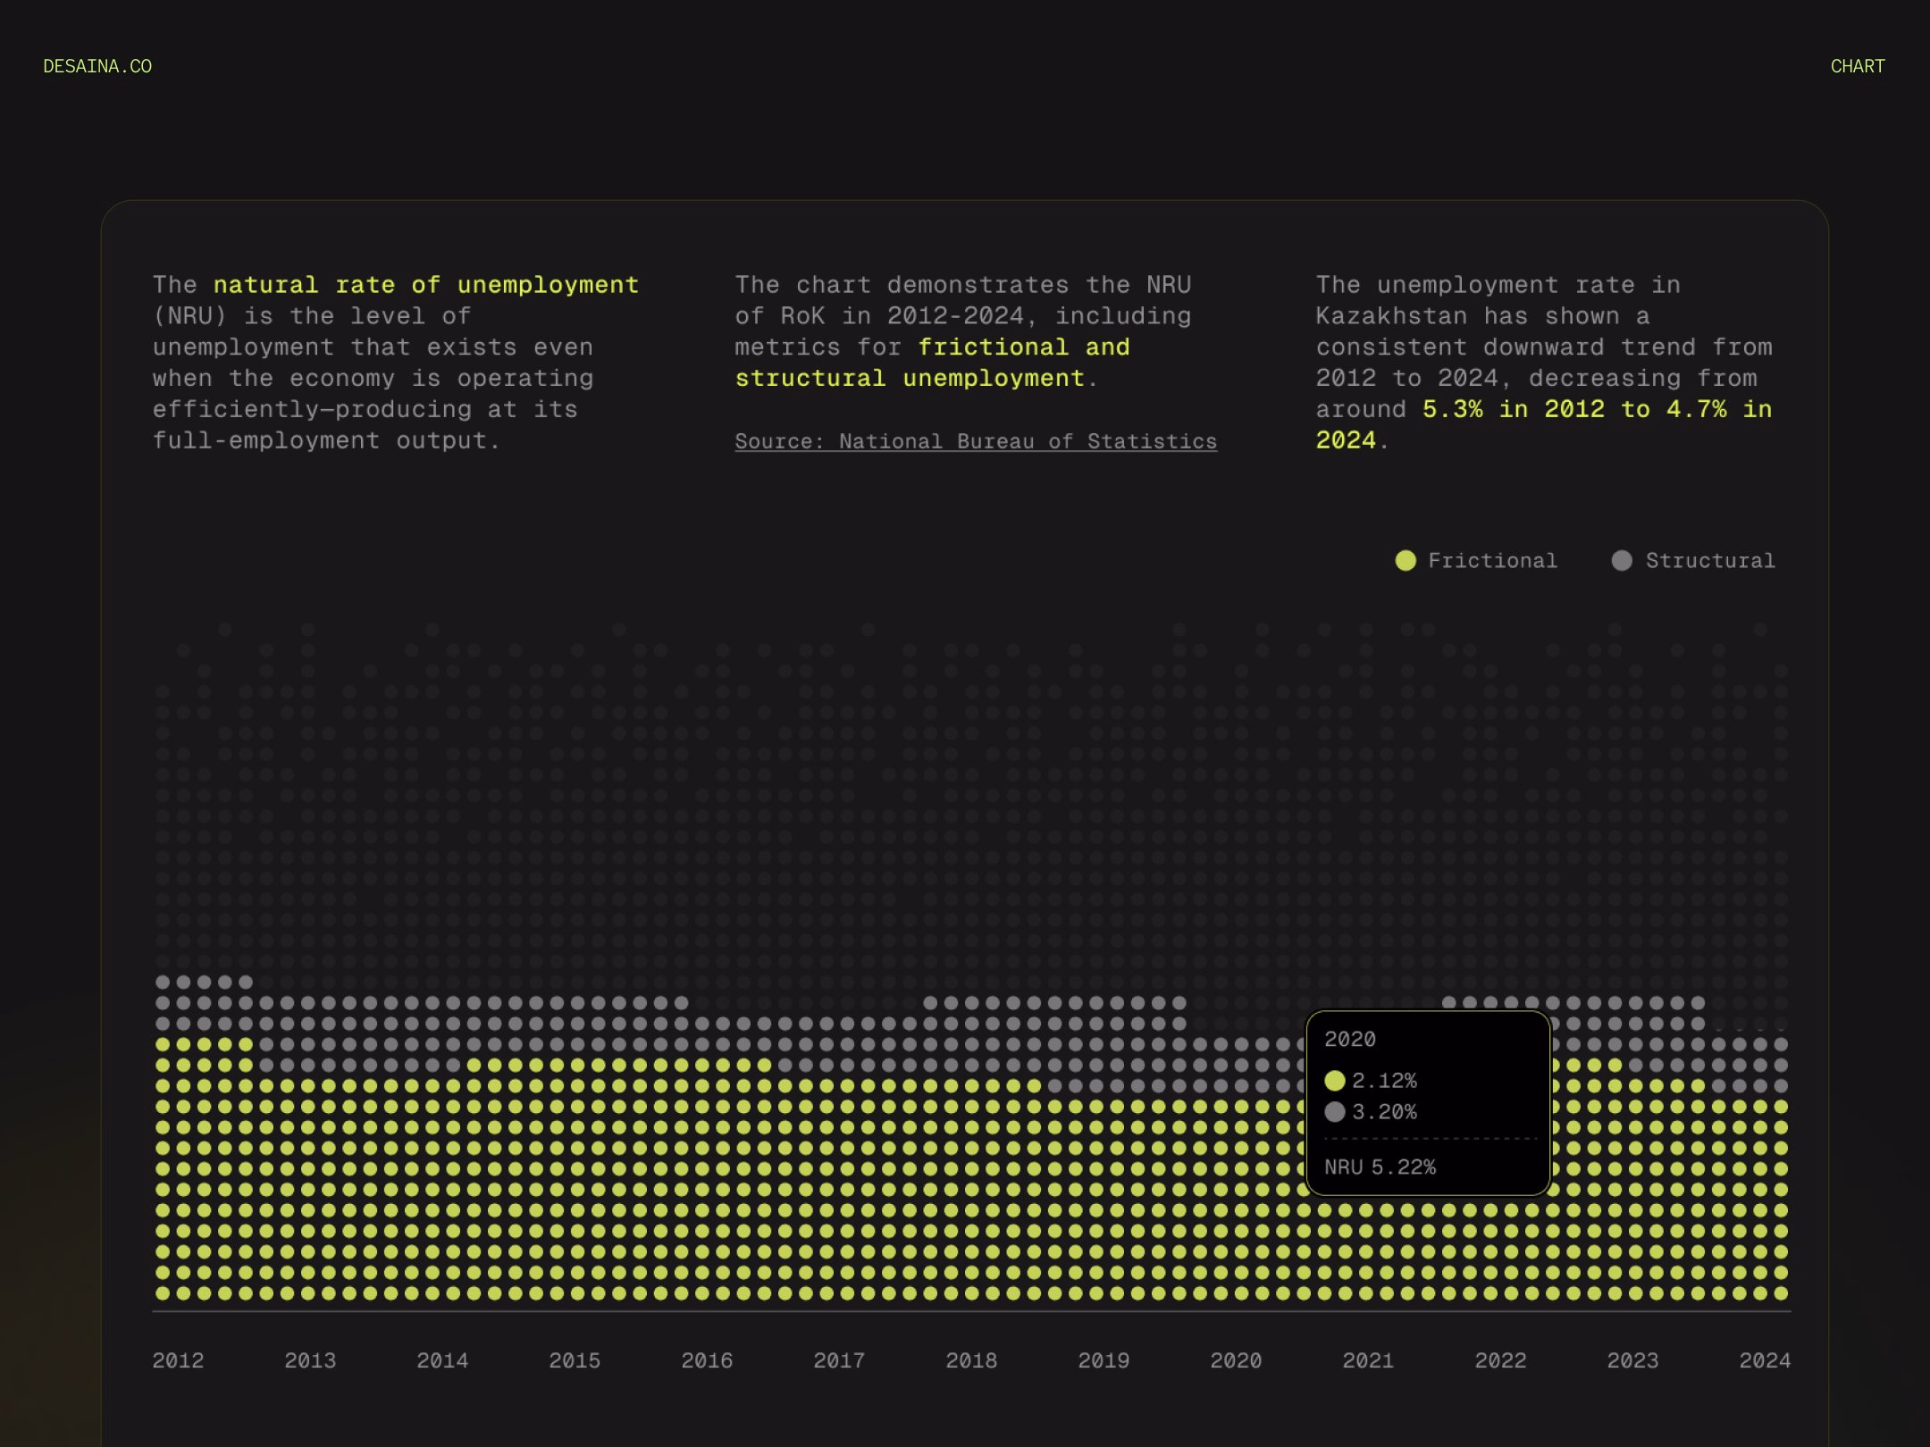Screen dimensions: 1930x1447
Task: Select the CHART menu item
Action: click(x=1858, y=67)
